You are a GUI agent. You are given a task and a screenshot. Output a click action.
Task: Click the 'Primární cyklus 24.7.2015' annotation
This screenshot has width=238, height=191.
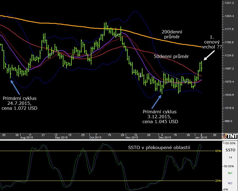coord(19,103)
